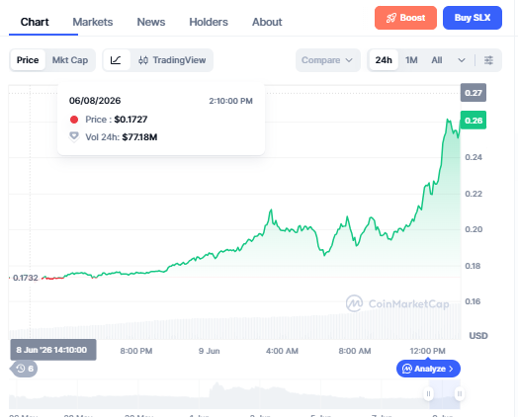Click the $77.18M volume value
Viewport: 518px width, 417px height.
point(139,137)
